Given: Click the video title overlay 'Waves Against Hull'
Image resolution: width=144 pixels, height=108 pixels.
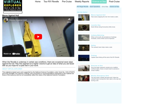Looking at the screenshot, I should pyautogui.click(x=18, y=20).
